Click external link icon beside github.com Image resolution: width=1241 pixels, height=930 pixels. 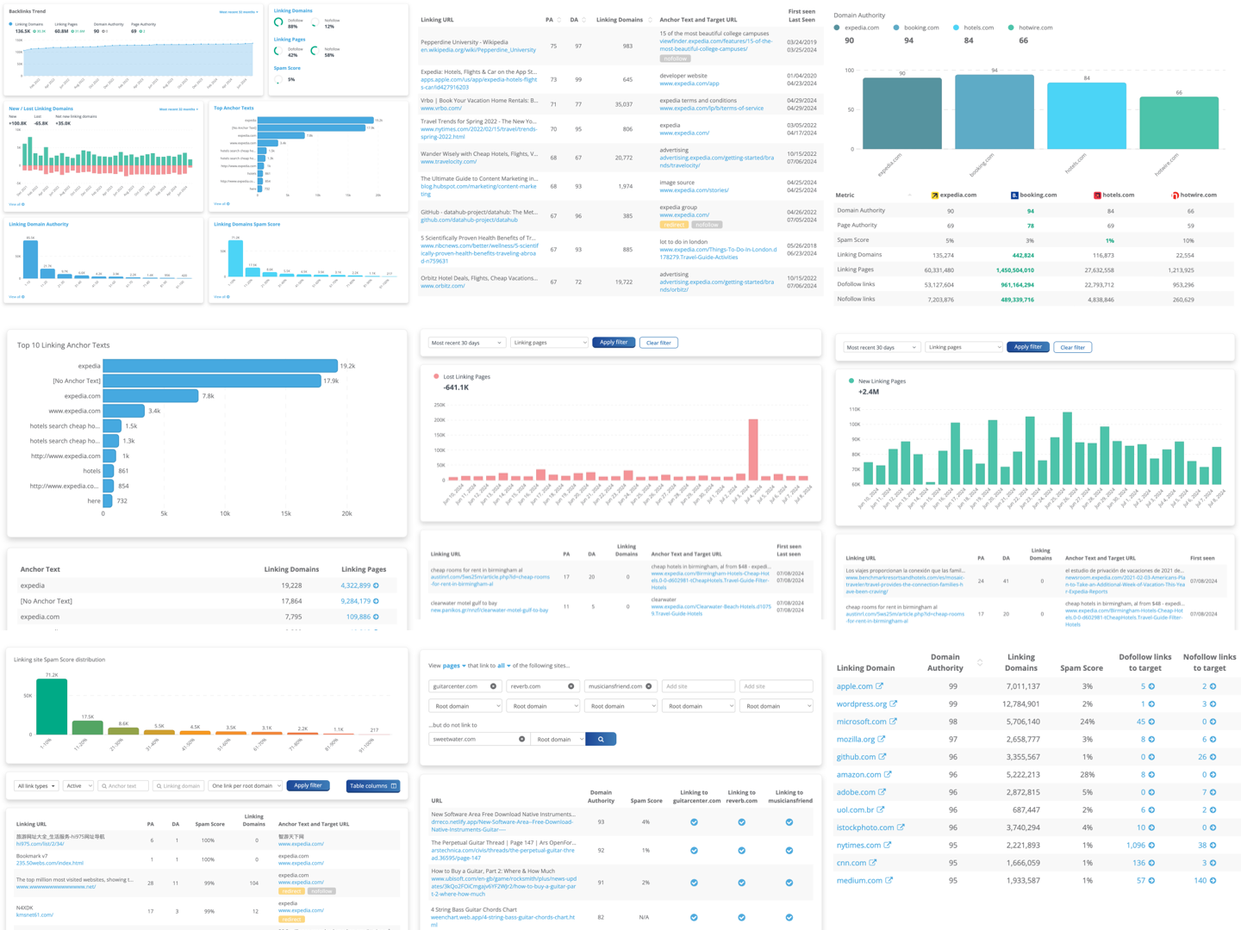click(882, 757)
